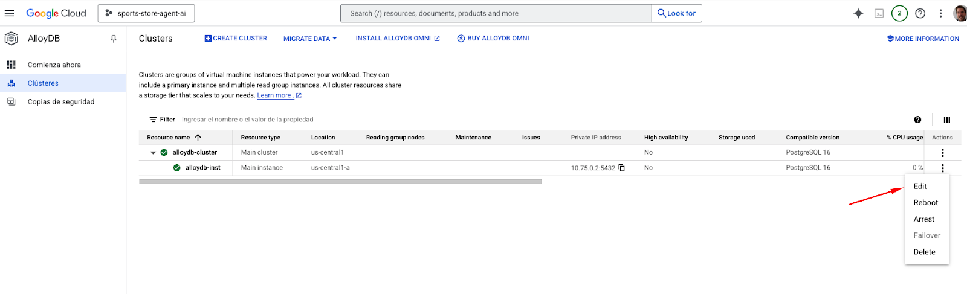Open the main navigation hamburger menu
Viewport: 967px width, 294px height.
point(9,13)
